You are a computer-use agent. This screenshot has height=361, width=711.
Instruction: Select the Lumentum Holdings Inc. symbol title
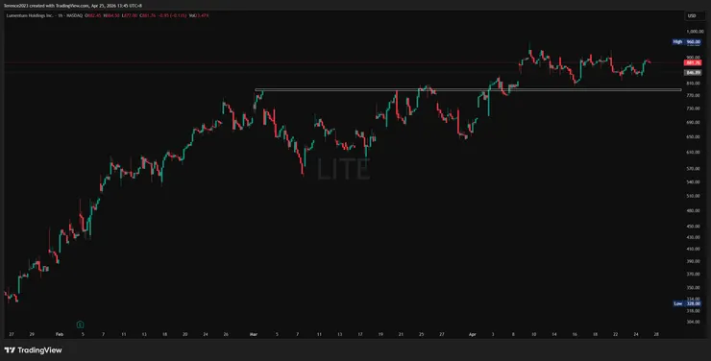(30, 15)
